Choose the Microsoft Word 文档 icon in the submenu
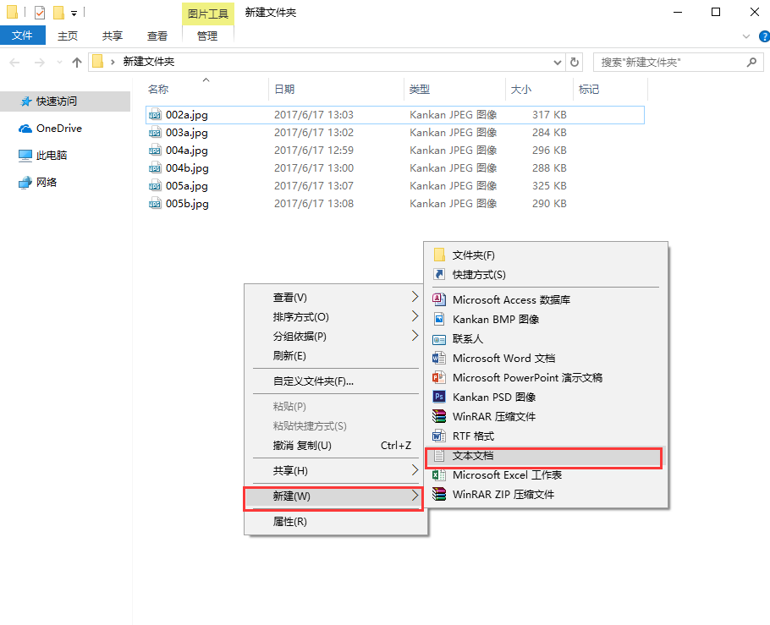The width and height of the screenshot is (770, 625). tap(441, 358)
